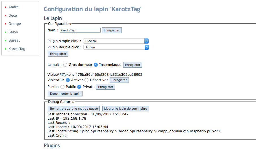
Task: Click the Plugins section heading
Action: click(52, 146)
